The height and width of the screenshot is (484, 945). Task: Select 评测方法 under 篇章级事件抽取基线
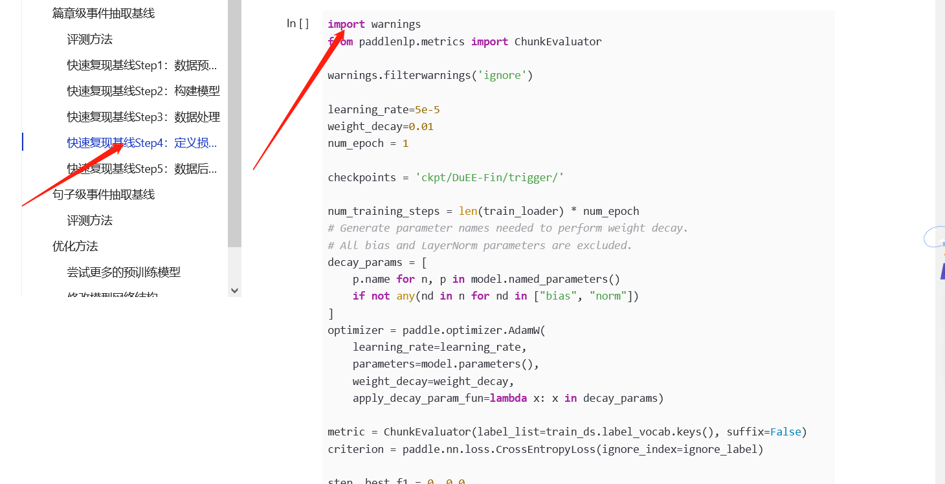89,39
